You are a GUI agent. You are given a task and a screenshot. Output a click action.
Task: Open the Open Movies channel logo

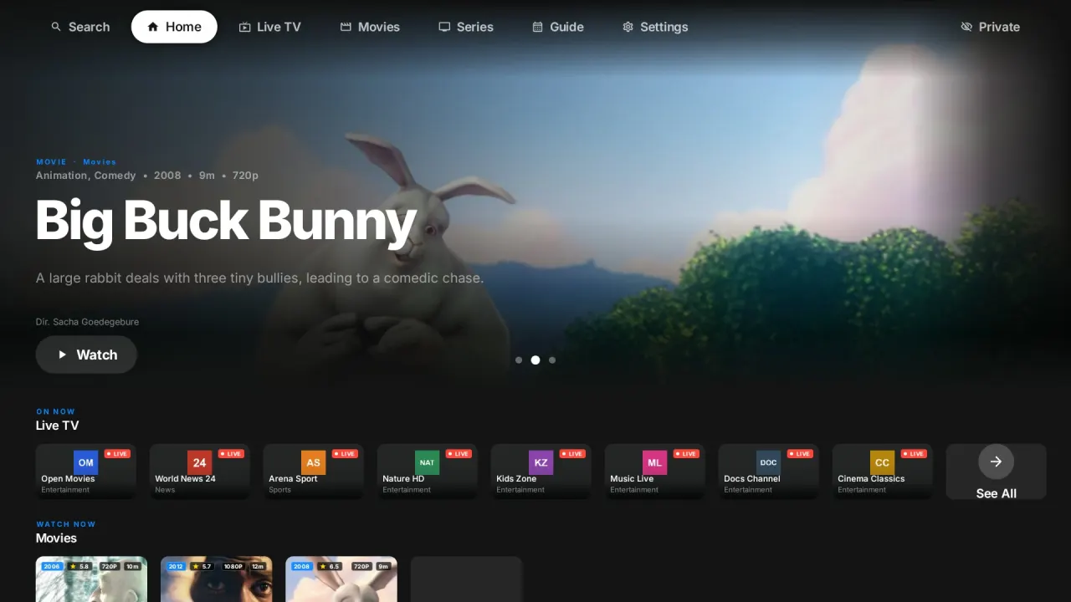point(85,462)
